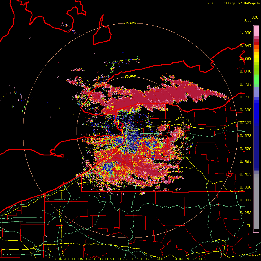261x261 pixels.
Task: Select the 0.307 color scale value
Action: tap(246, 200)
